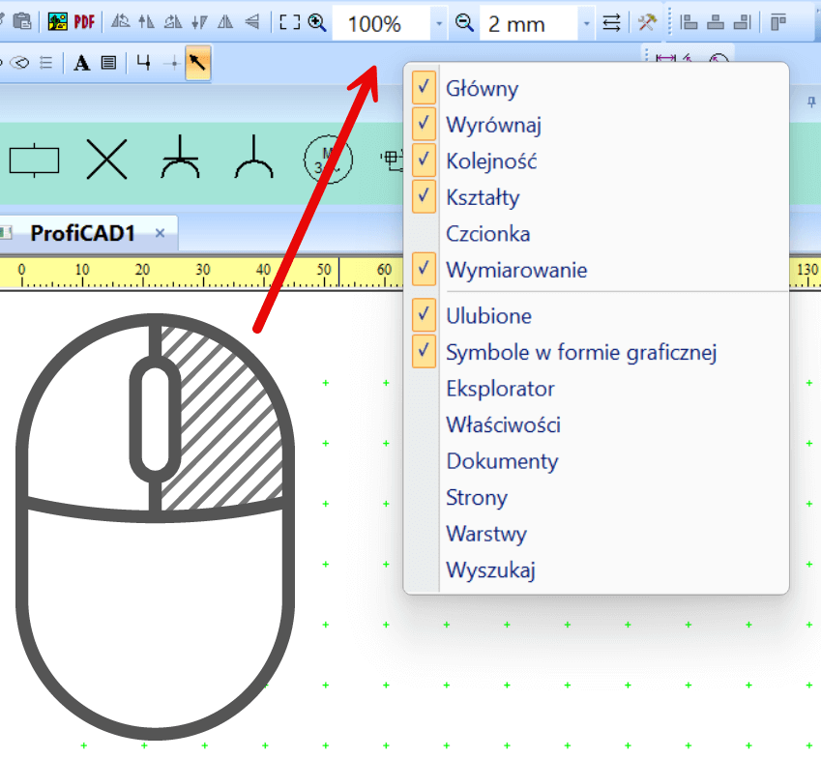Viewport: 821px width, 759px height.
Task: Pick the earthed socket symbol
Action: coord(180,157)
